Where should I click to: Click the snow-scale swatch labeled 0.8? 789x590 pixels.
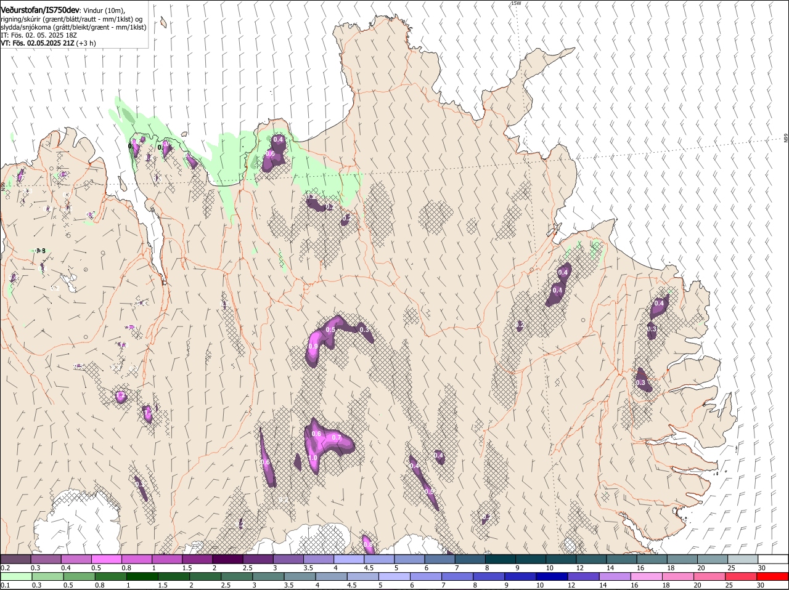coord(137,559)
